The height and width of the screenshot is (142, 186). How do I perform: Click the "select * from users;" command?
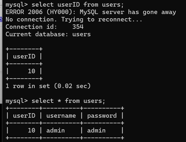[x=68, y=101]
